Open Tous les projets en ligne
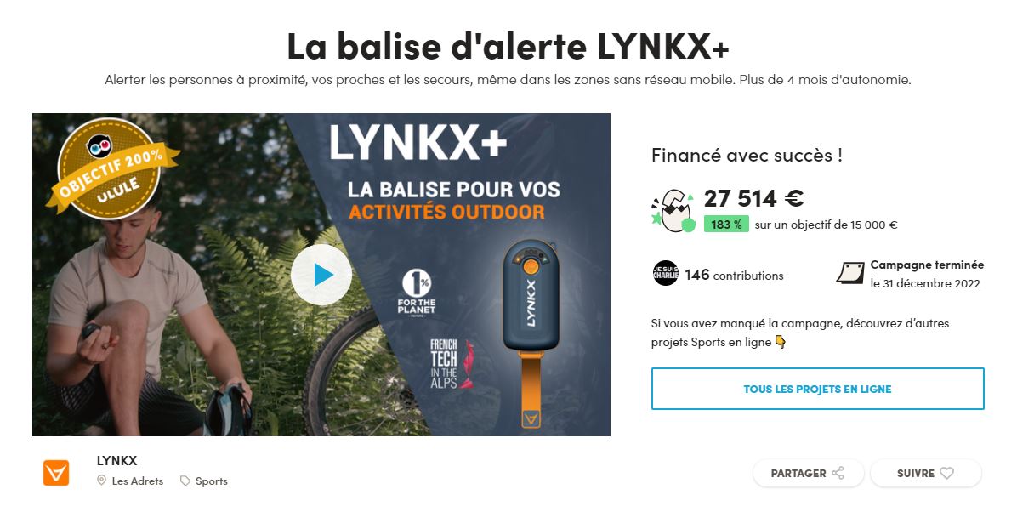The image size is (1017, 512). click(x=817, y=389)
